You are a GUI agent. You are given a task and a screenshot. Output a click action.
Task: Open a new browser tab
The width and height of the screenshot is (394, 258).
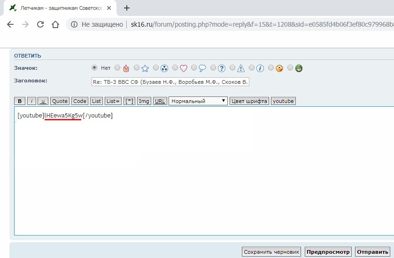pyautogui.click(x=127, y=8)
